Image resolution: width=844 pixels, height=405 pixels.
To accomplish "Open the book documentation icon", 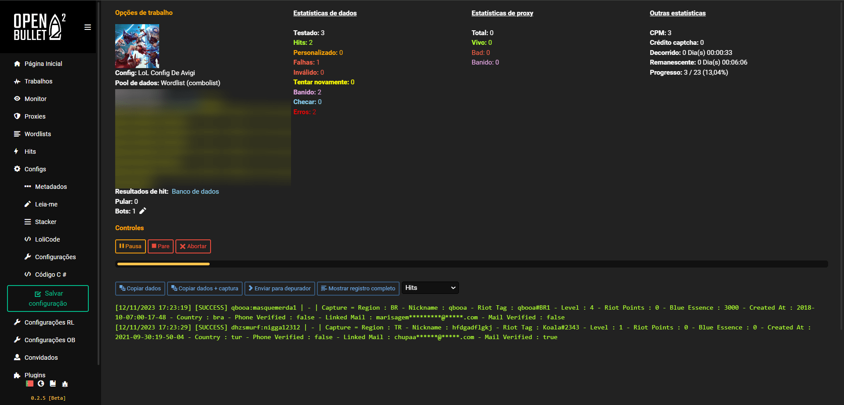I will [x=53, y=383].
